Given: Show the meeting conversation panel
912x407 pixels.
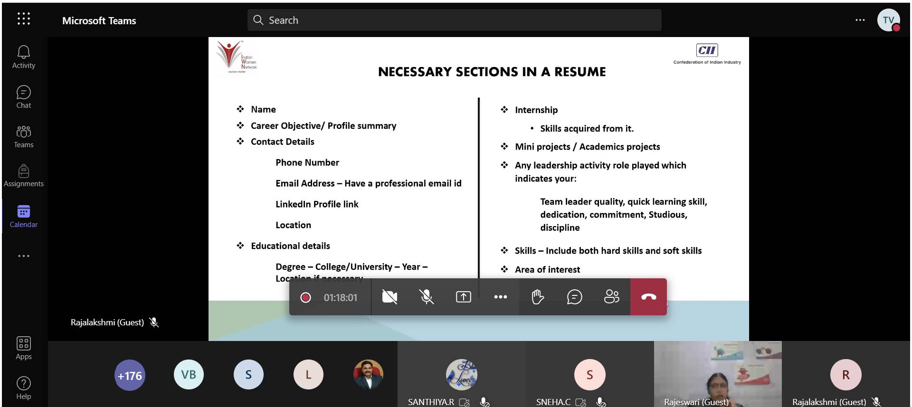Looking at the screenshot, I should (574, 297).
